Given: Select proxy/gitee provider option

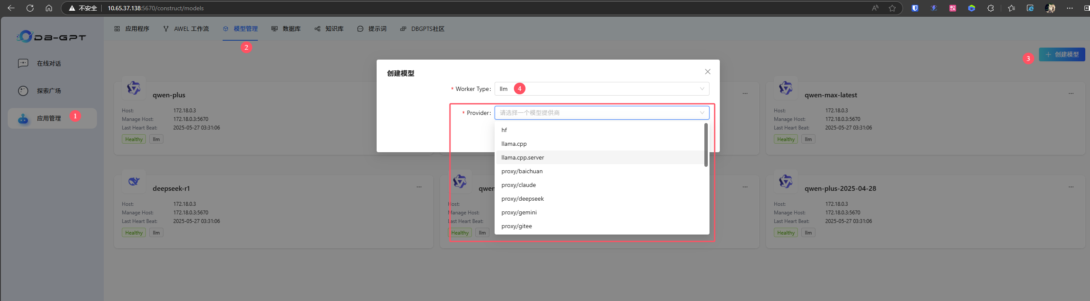Looking at the screenshot, I should tap(600, 226).
